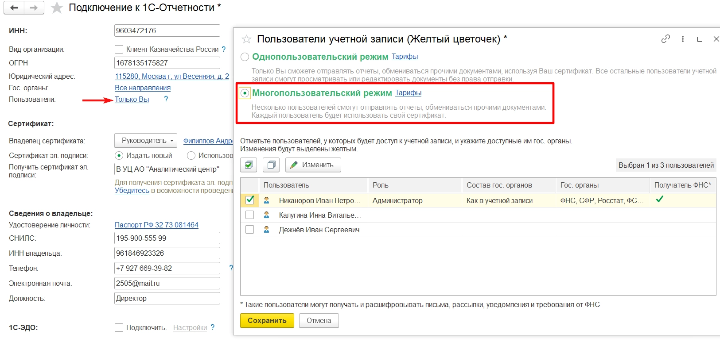Screen dimensions: 720x342
Task: Click Выбран 1 из 3 пользователей label
Action: [x=666, y=165]
